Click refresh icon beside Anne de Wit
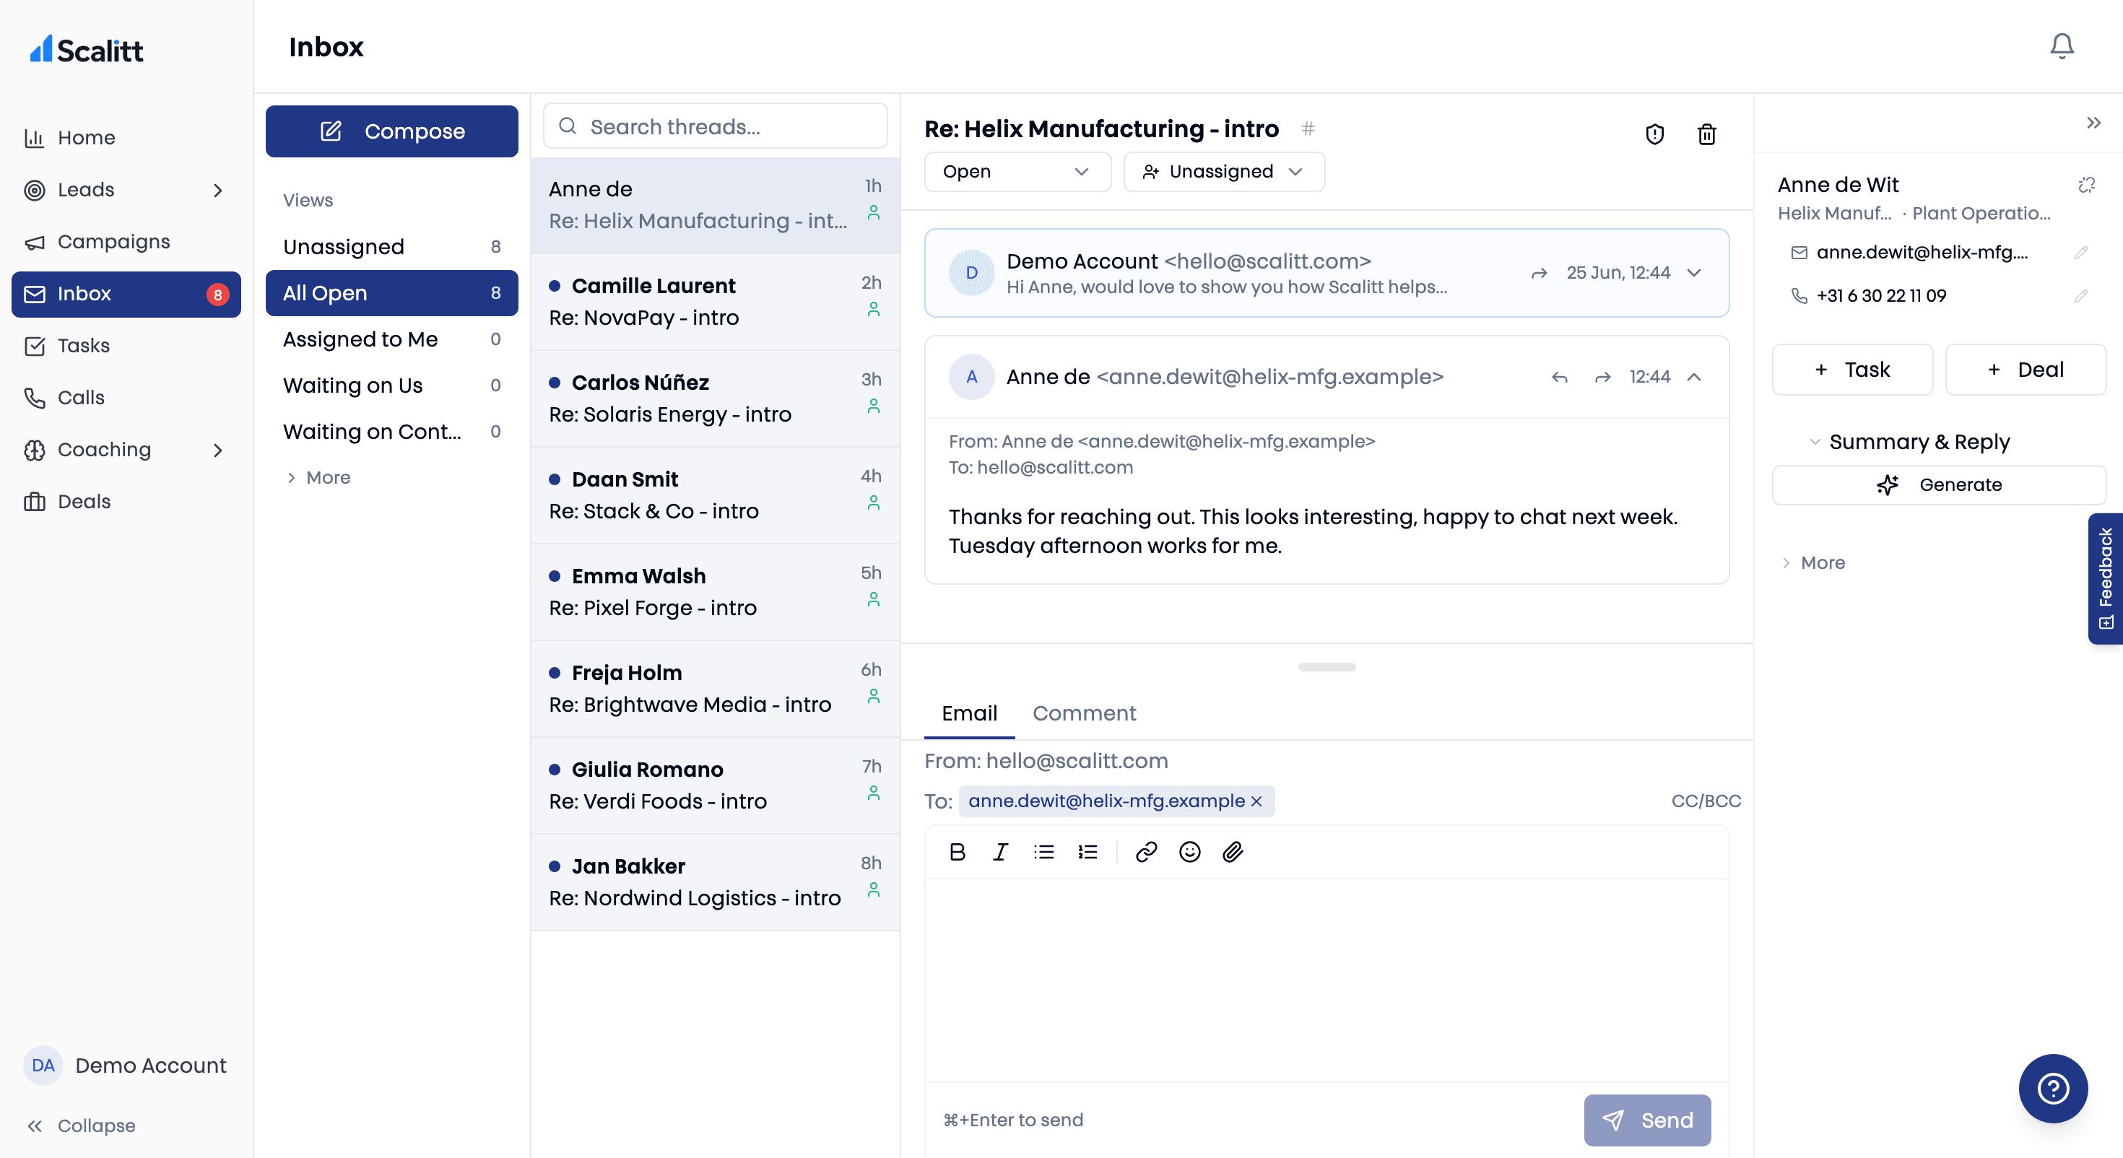Viewport: 2123px width, 1158px height. pyautogui.click(x=2086, y=185)
